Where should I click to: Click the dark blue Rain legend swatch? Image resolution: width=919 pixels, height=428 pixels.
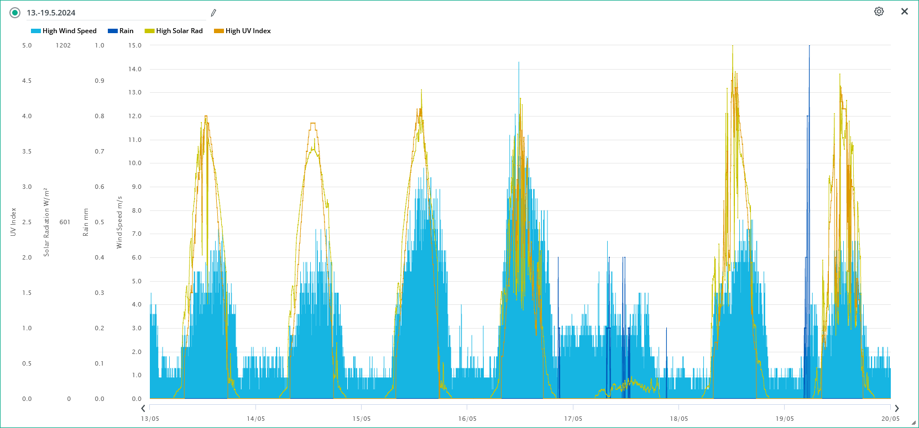113,31
